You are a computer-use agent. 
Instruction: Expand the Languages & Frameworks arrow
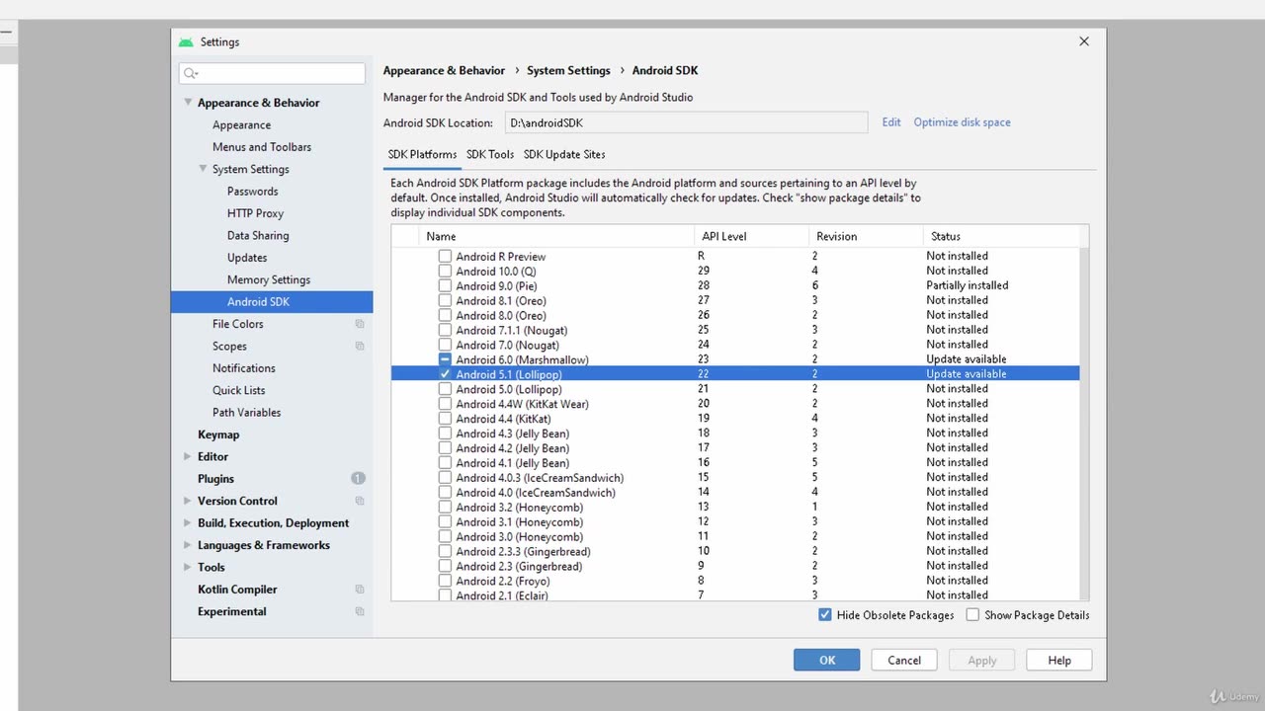pos(188,545)
